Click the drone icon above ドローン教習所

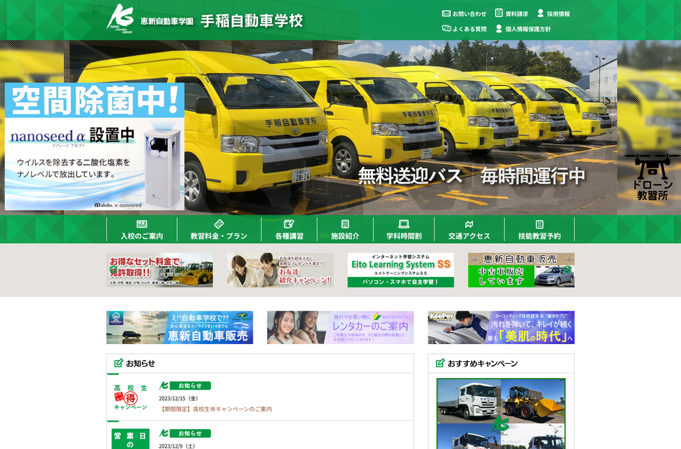pyautogui.click(x=652, y=166)
